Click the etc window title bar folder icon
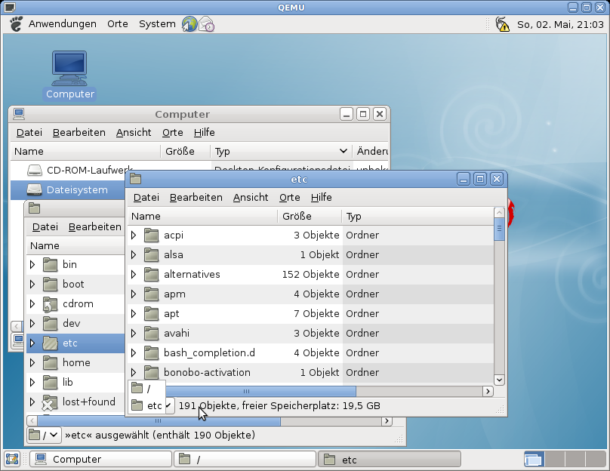 pos(135,179)
